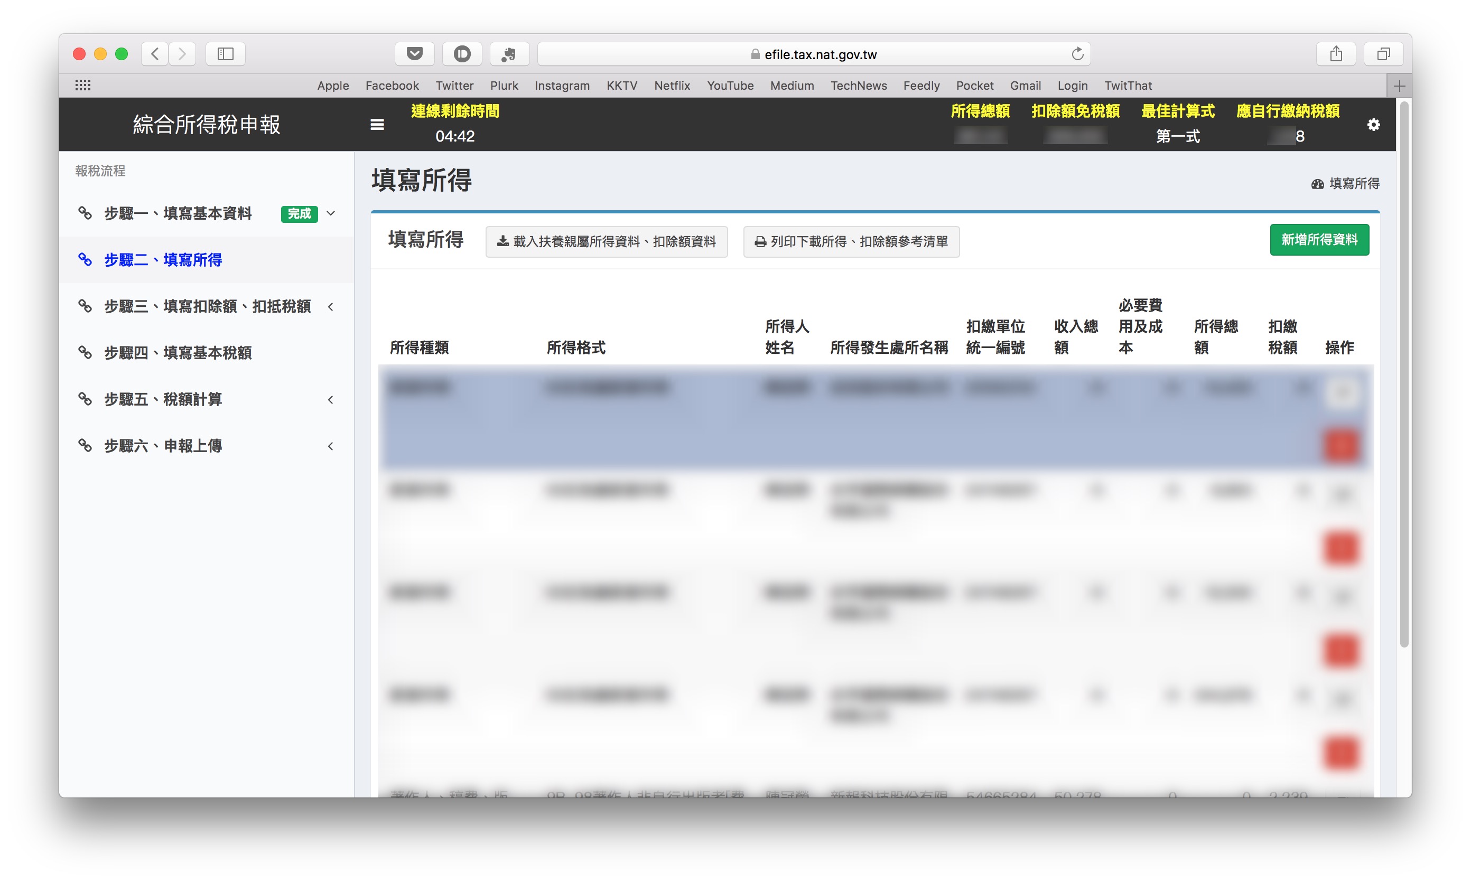Click the red delete button in second row

[x=1341, y=547]
